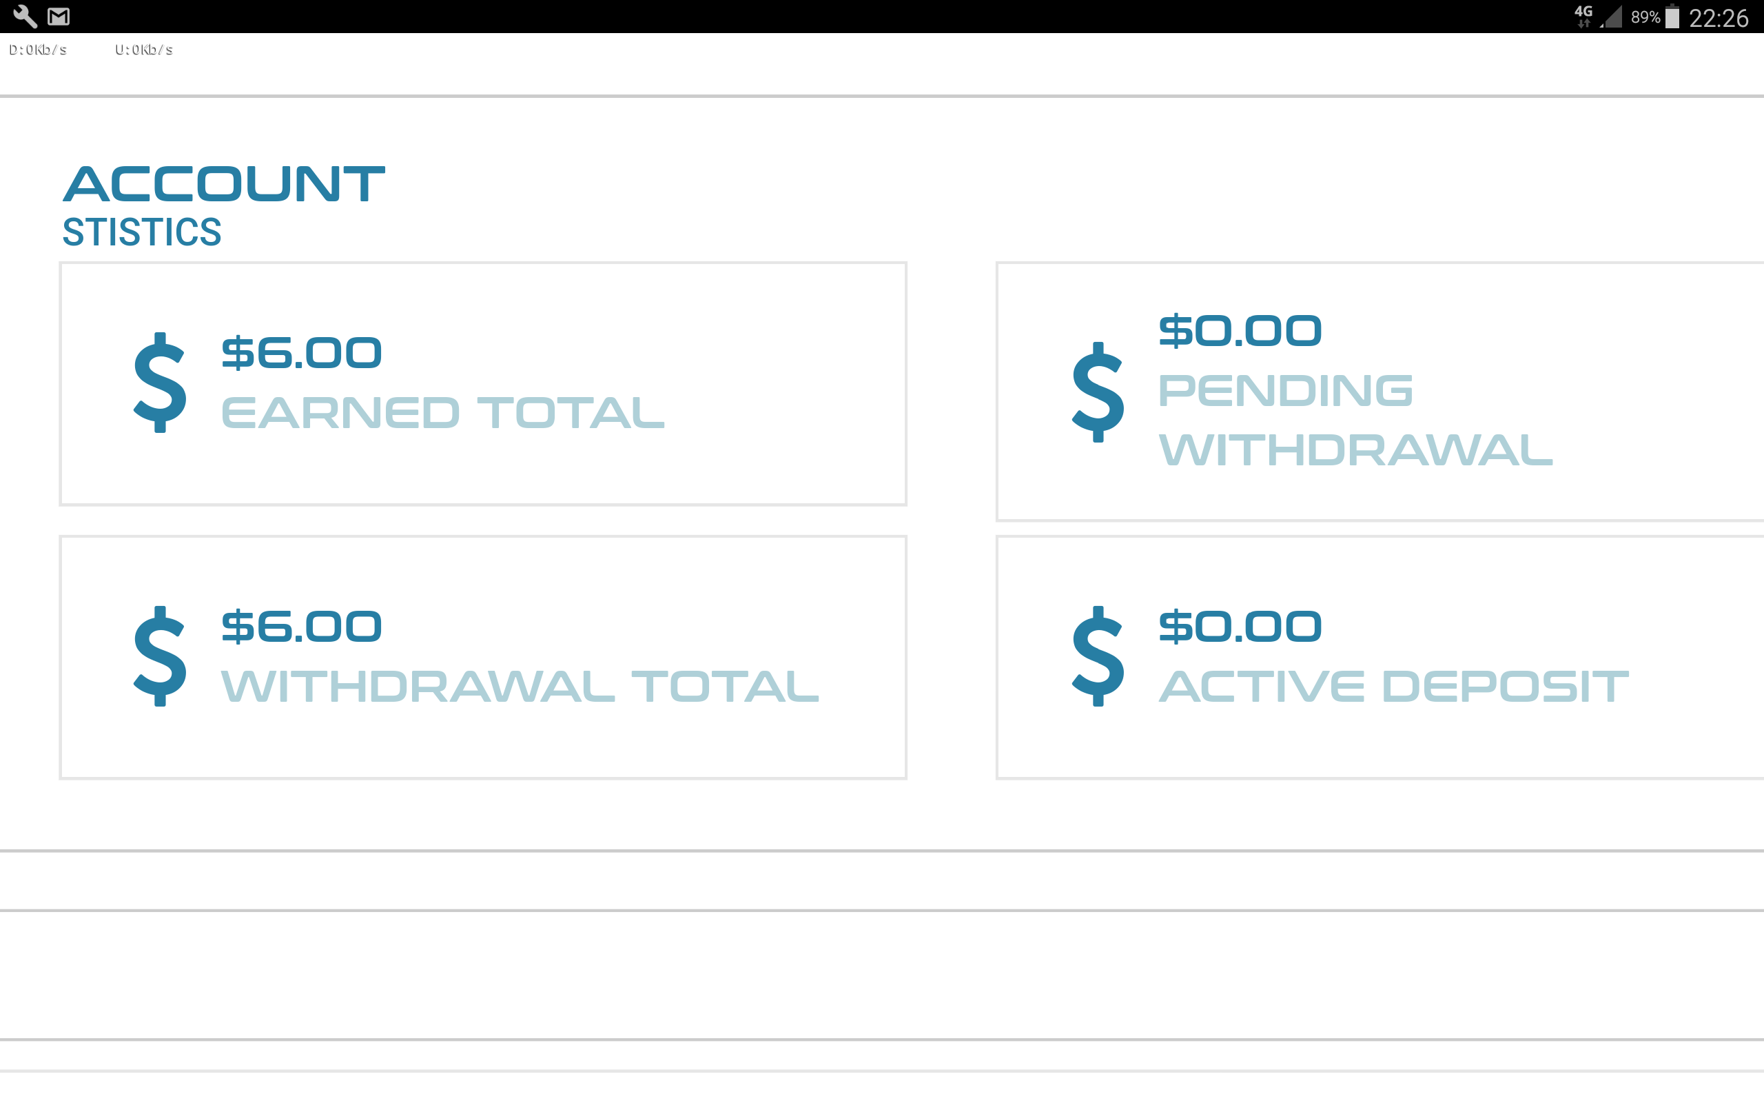Tap the download speed D:0Kb/s indicator
Image resolution: width=1764 pixels, height=1103 pixels.
click(38, 50)
